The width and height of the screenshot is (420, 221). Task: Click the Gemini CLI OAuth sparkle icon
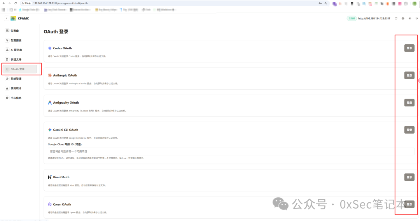point(50,130)
